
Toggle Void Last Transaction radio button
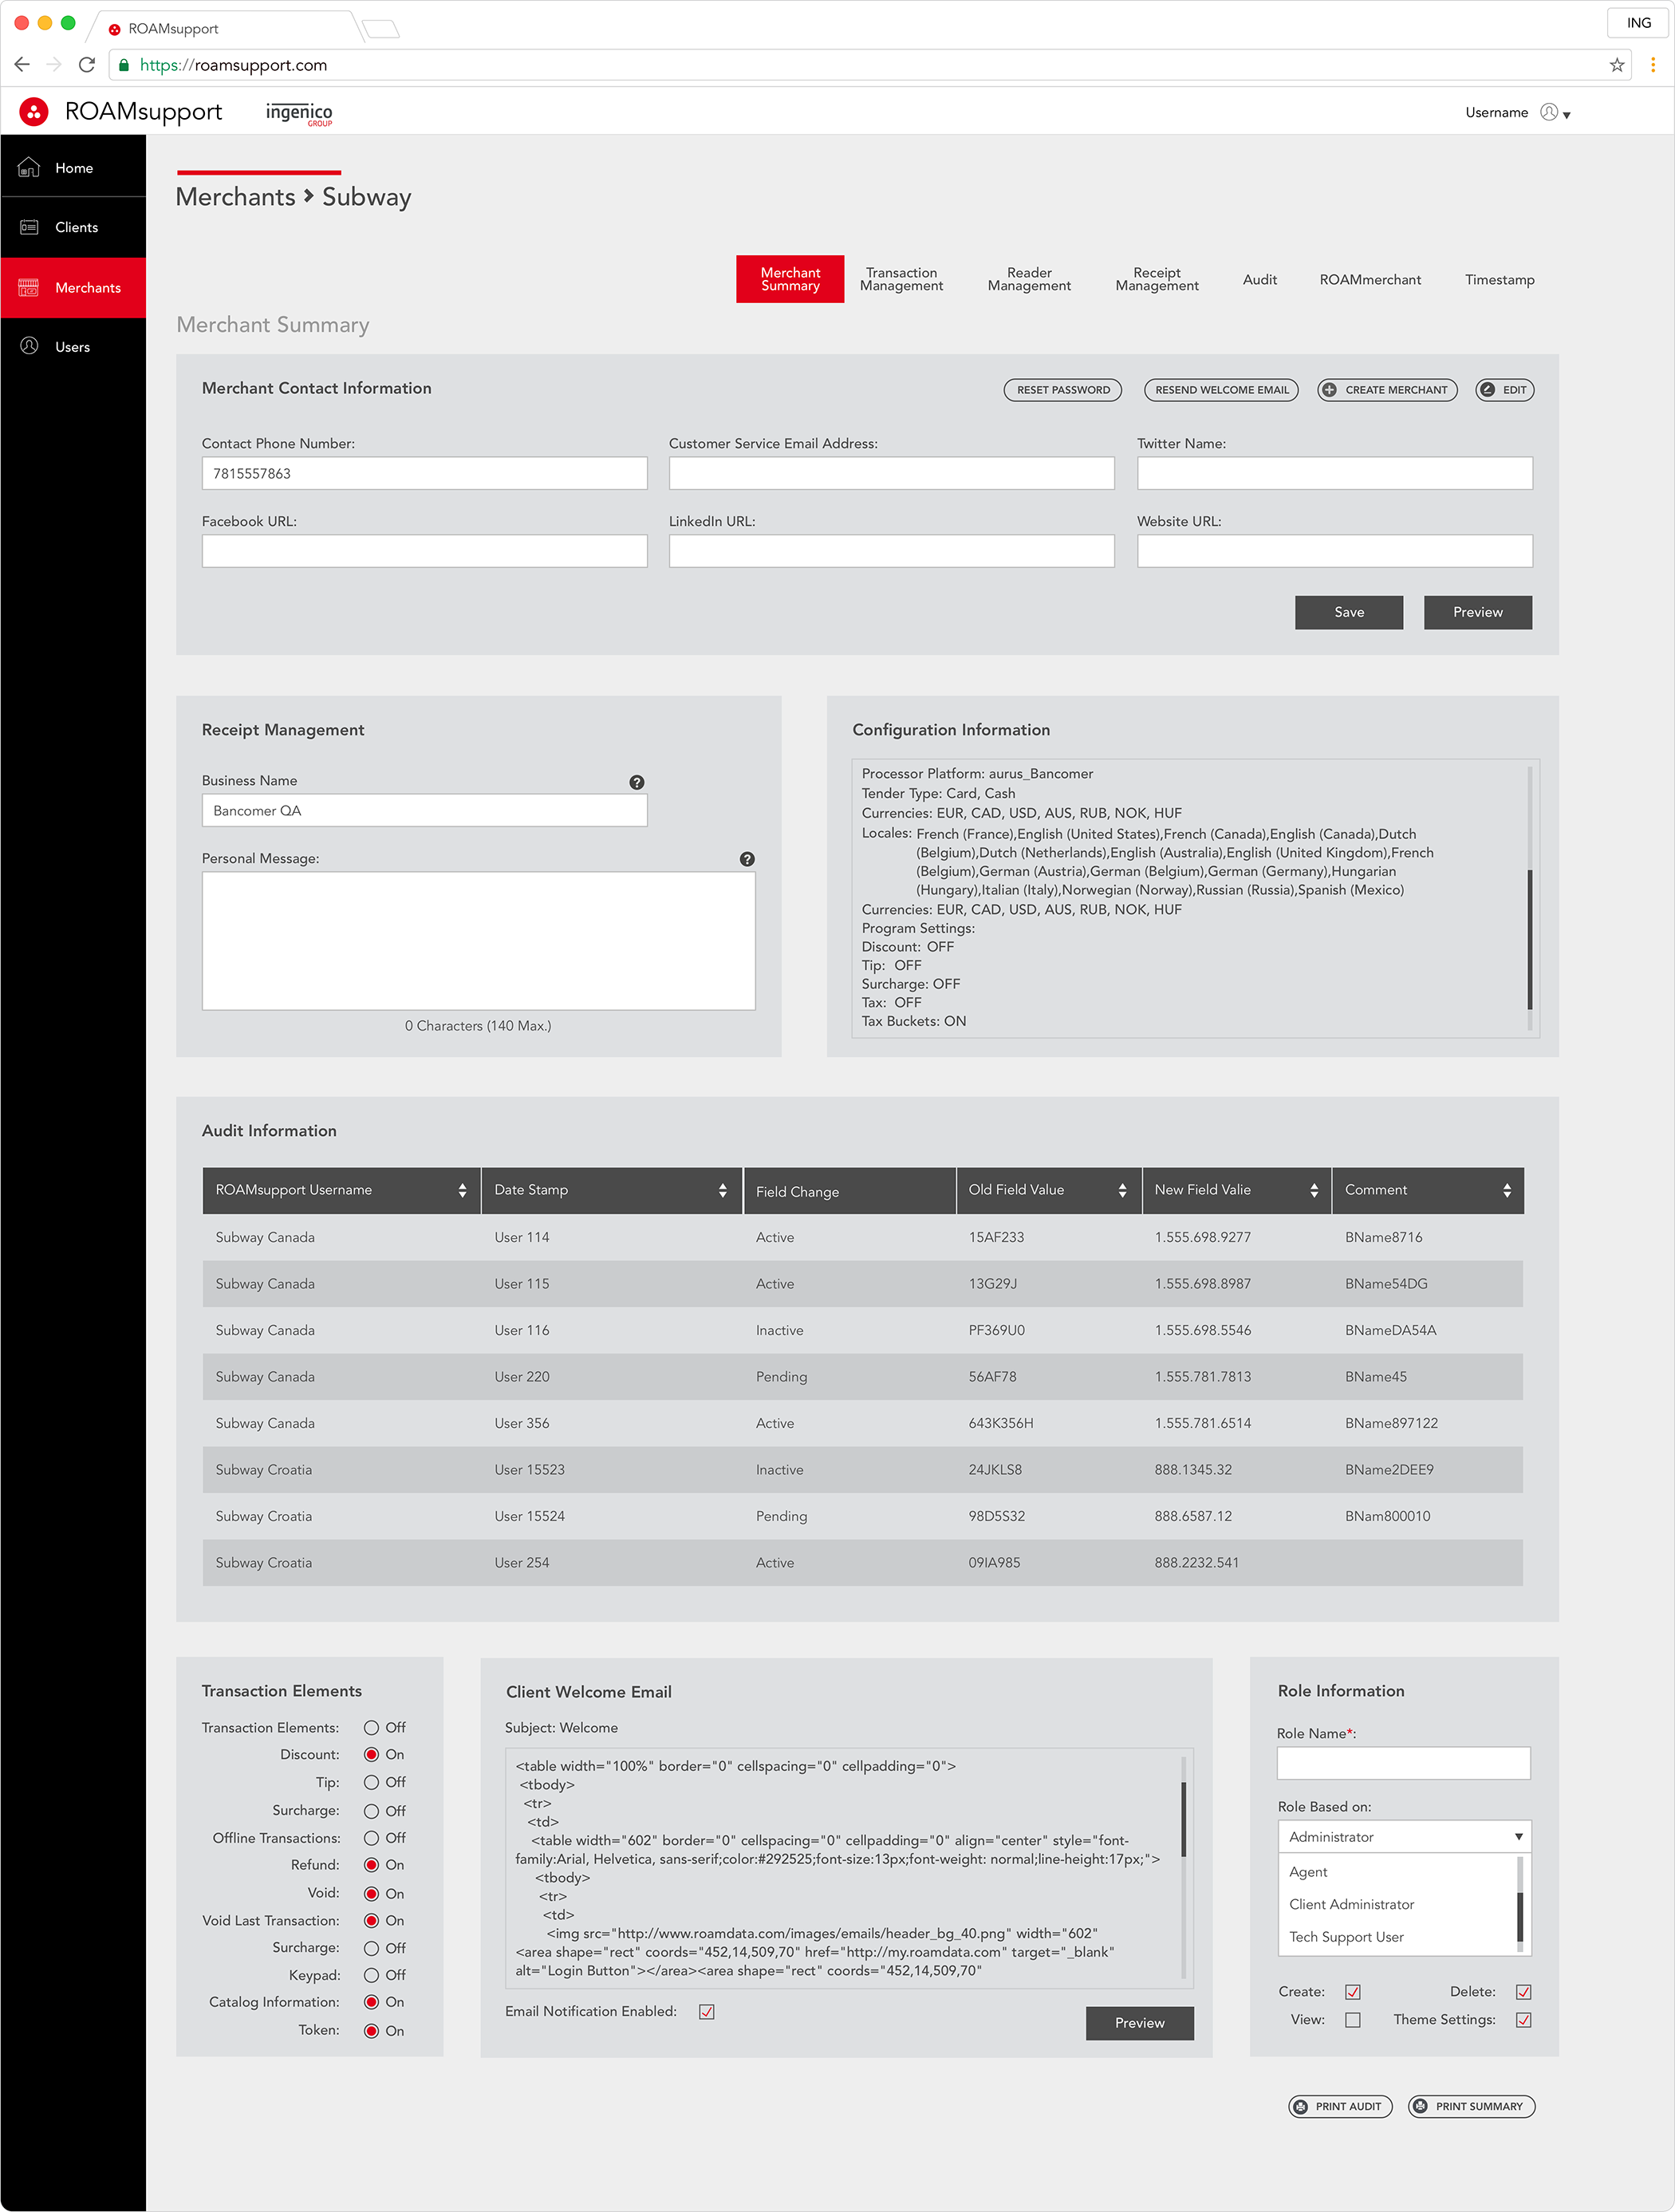point(371,1921)
